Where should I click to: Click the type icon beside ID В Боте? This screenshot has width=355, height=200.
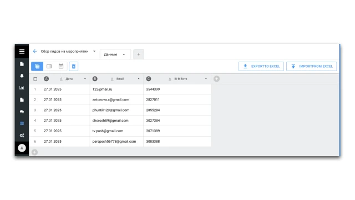click(x=170, y=79)
